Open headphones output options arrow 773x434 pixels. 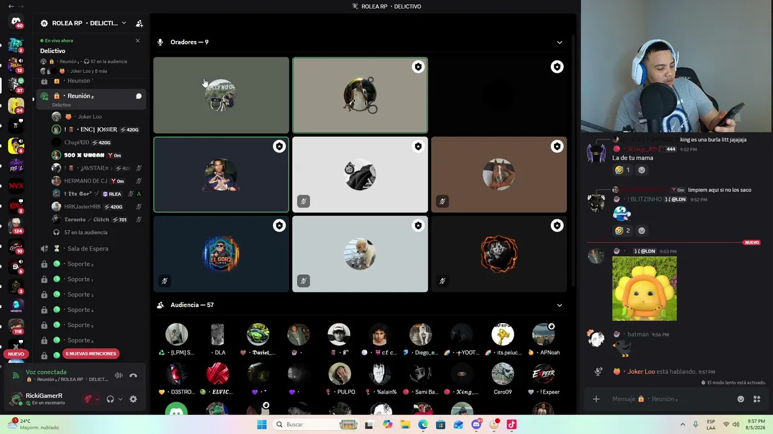pos(120,399)
